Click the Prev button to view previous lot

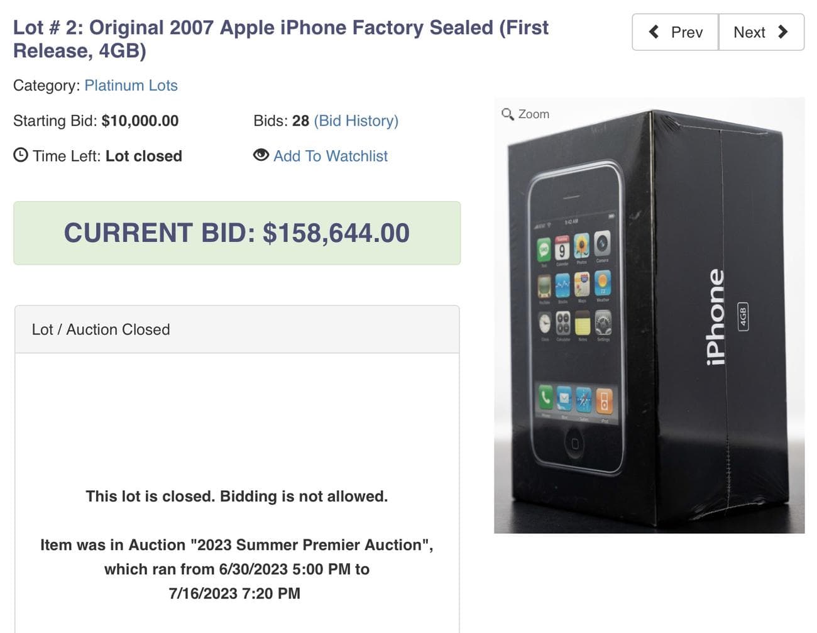(x=675, y=32)
